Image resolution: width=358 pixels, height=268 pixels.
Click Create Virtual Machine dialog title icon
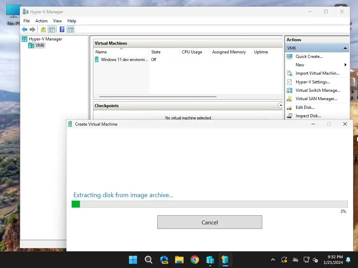(70, 124)
